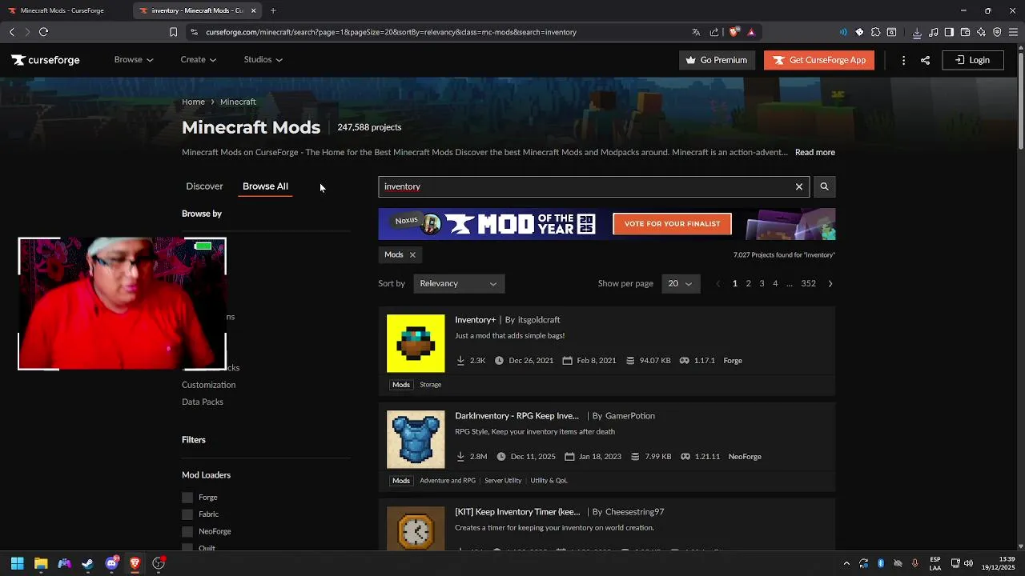Open Brave Shields lion icon
The image size is (1025, 576).
tap(734, 32)
